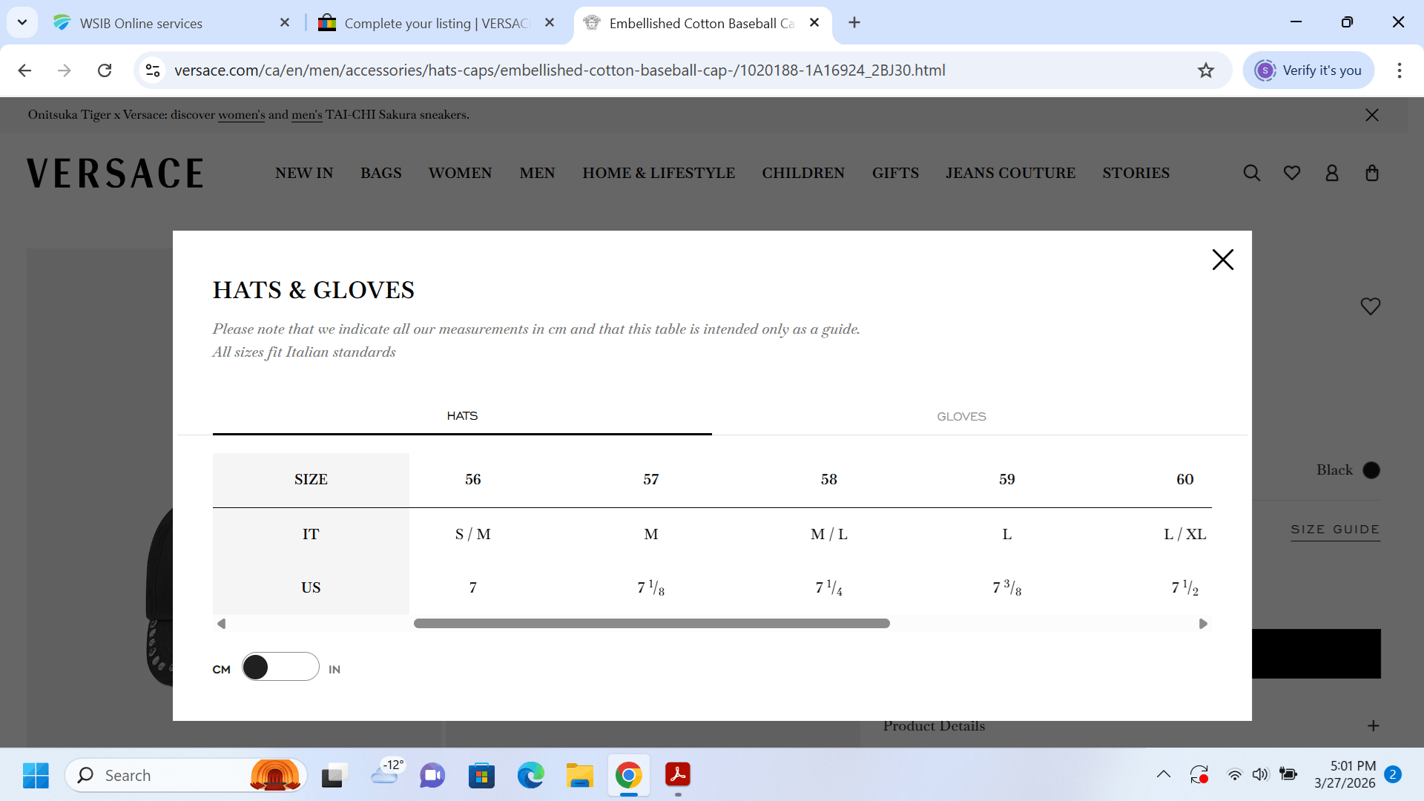The height and width of the screenshot is (801, 1424).
Task: Switch to the Gloves tab
Action: point(961,417)
